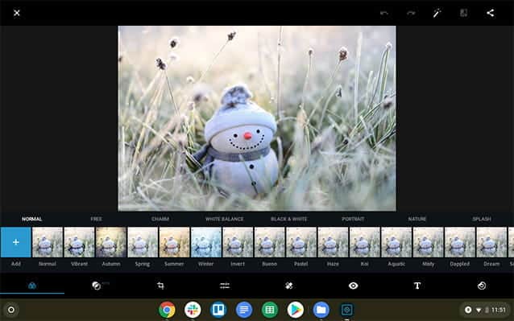Apply the Haze filter thumbnail

point(333,242)
